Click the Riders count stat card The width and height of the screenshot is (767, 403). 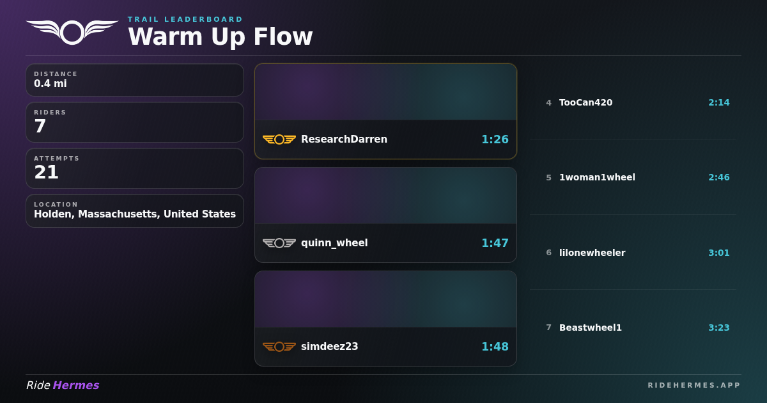135,122
